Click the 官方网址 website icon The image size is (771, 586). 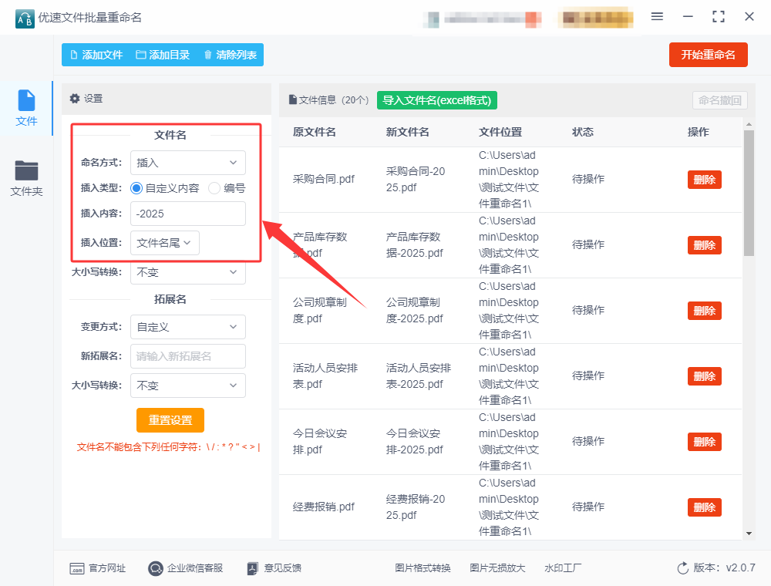tap(76, 568)
